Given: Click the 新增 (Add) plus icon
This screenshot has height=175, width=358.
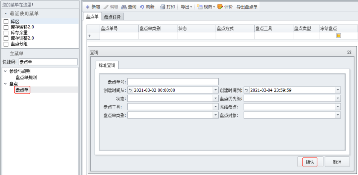Looking at the screenshot, I should (88, 7).
